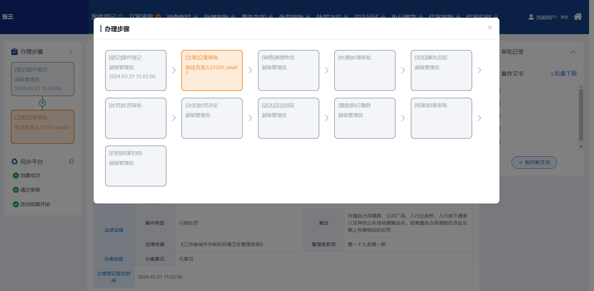Click the 通过审核 status icon
This screenshot has width=594, height=291.
click(x=16, y=190)
